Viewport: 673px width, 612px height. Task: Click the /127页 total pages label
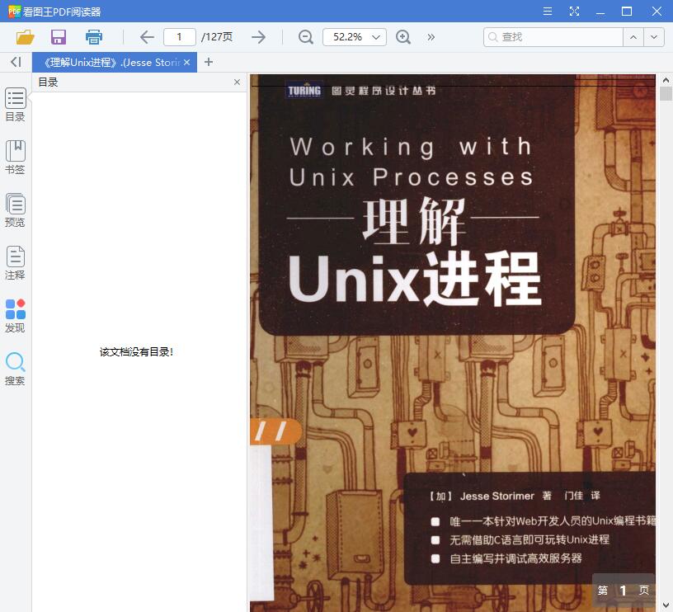pyautogui.click(x=217, y=37)
